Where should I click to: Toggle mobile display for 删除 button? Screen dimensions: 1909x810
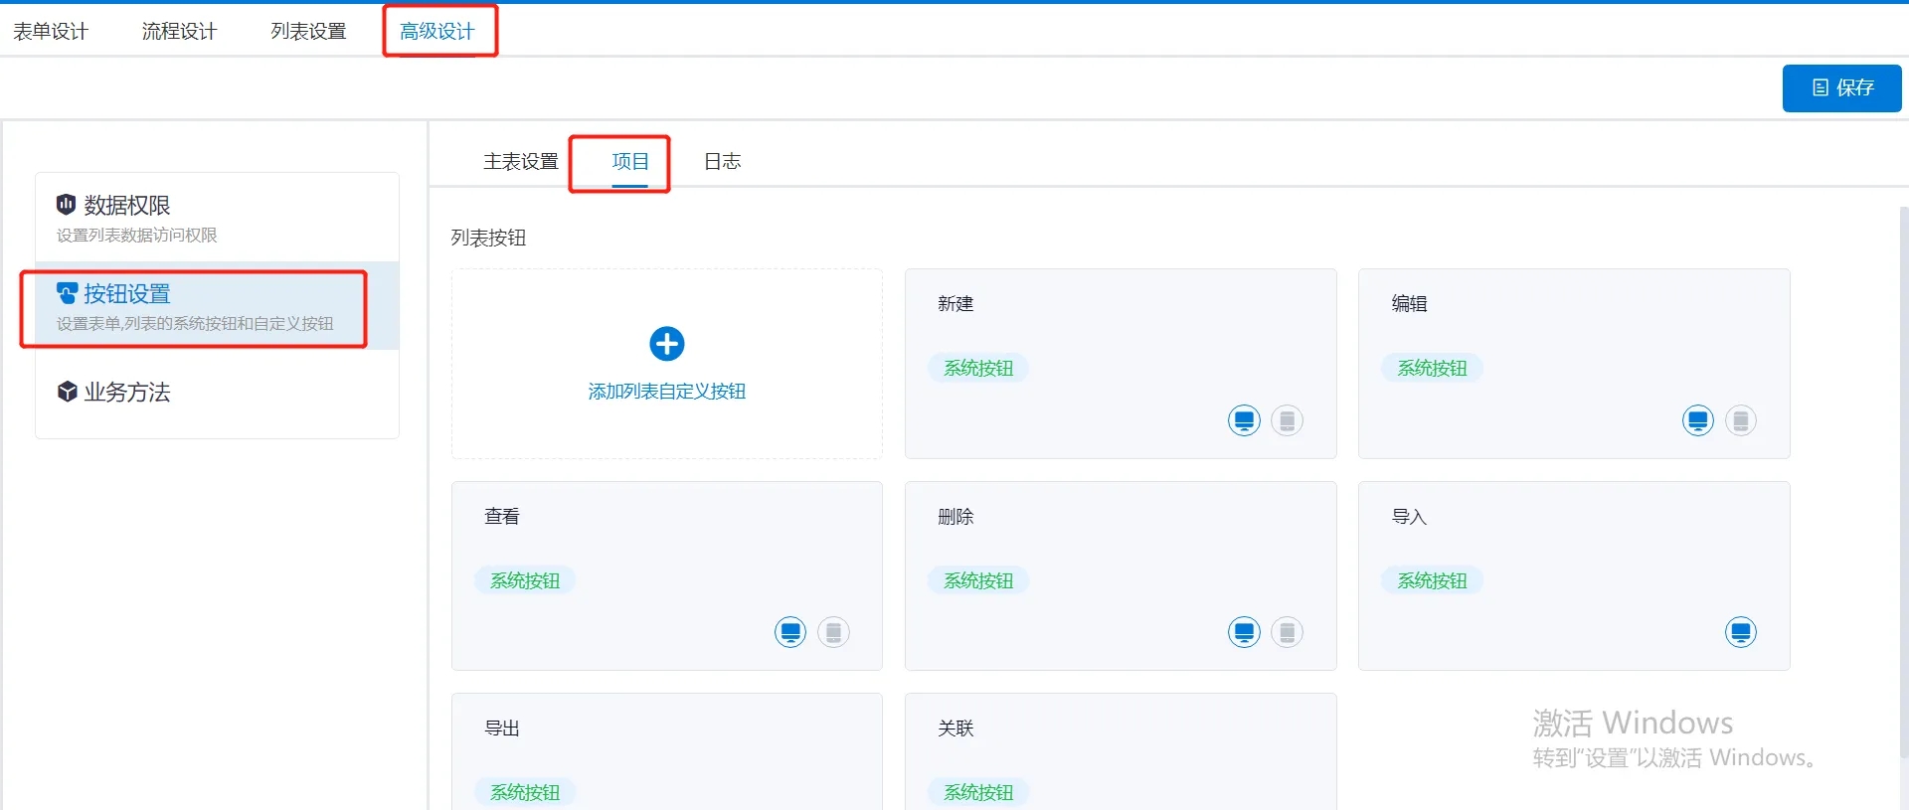(1287, 632)
